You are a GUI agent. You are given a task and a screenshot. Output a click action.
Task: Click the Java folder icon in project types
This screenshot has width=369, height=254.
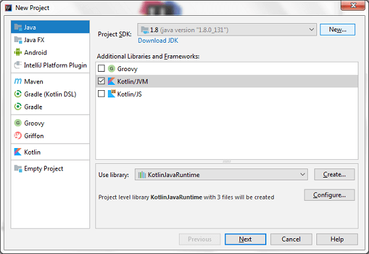click(18, 27)
